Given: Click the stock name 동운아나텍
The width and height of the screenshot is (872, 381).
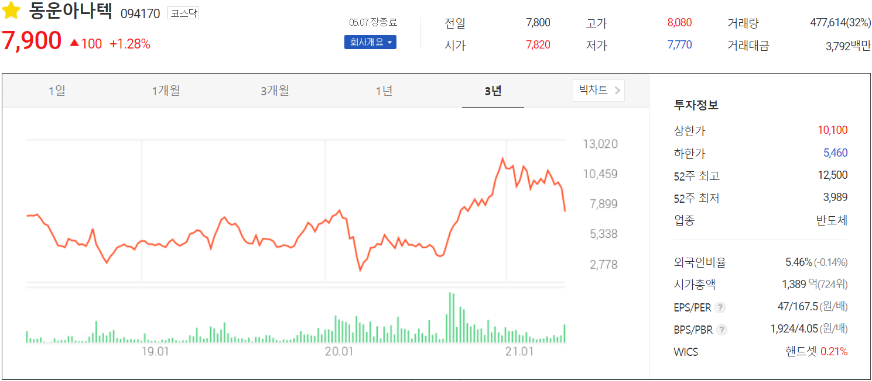Looking at the screenshot, I should pyautogui.click(x=70, y=11).
